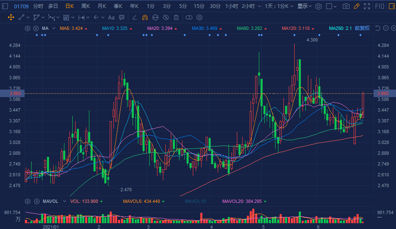Select the 1小时 interval
The width and height of the screenshot is (396, 229).
[231, 6]
